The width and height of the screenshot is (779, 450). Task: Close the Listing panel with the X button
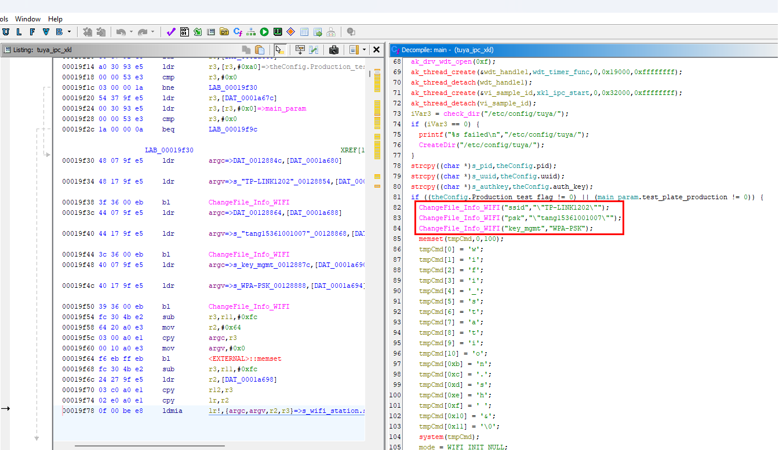pos(376,50)
